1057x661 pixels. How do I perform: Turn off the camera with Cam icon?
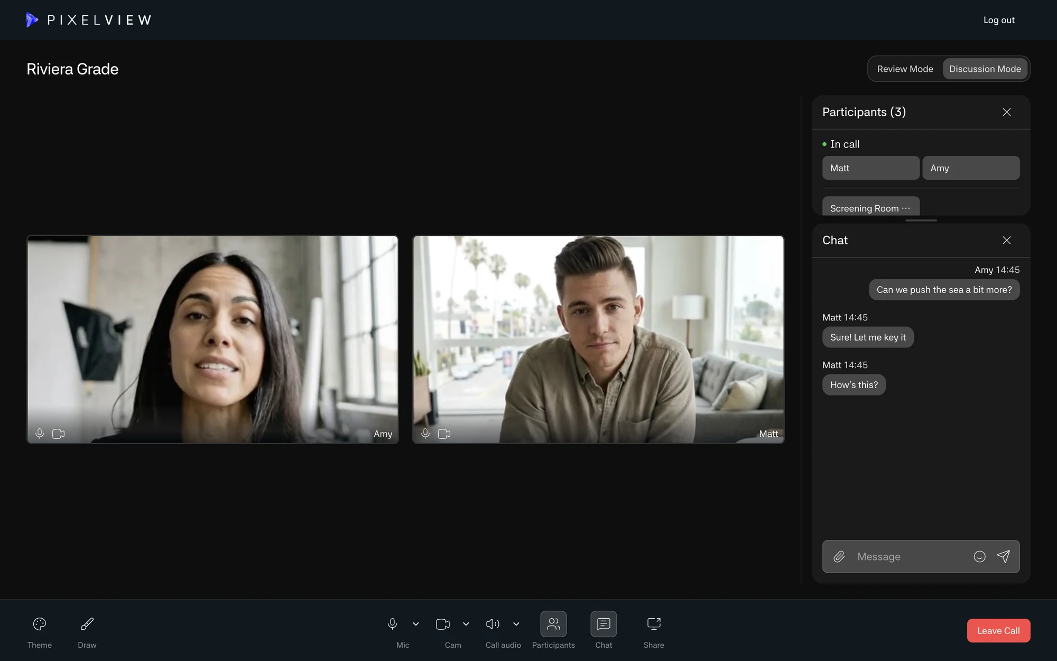(x=443, y=624)
